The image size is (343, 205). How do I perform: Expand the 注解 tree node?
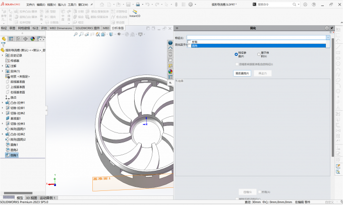3,66
